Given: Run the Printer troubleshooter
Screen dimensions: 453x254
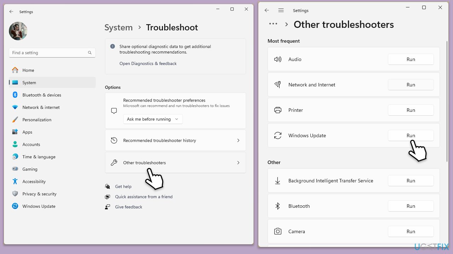Looking at the screenshot, I should click(411, 110).
